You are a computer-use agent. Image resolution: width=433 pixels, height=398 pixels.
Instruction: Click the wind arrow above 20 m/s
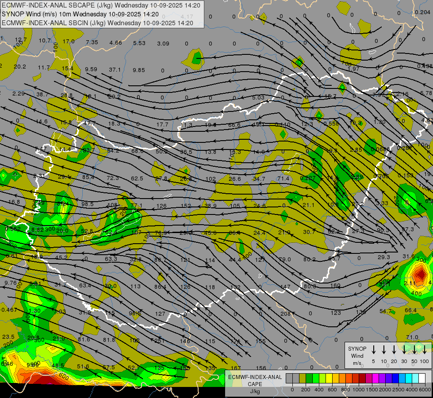(394, 349)
